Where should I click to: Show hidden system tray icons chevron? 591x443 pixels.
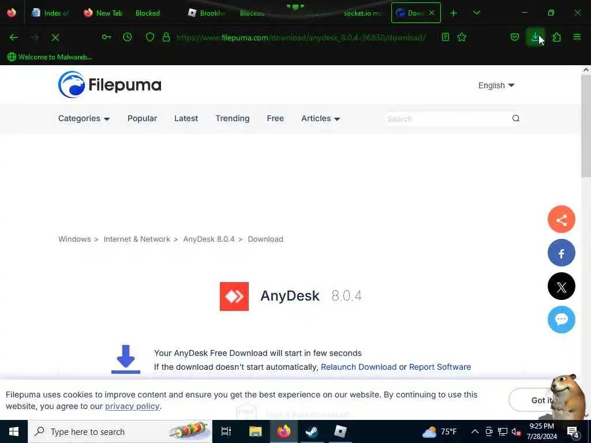[x=475, y=431]
